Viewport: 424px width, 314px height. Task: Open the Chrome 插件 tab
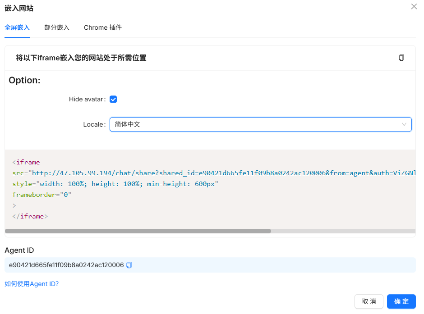pos(103,27)
